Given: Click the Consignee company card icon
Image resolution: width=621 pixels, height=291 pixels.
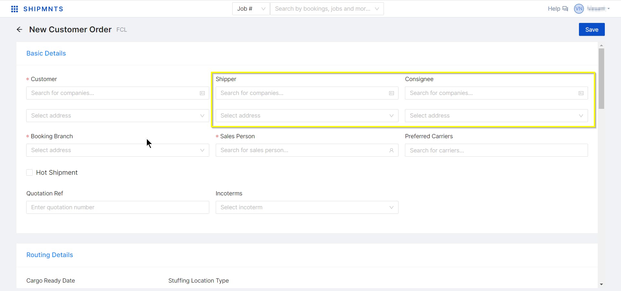Looking at the screenshot, I should tap(581, 93).
